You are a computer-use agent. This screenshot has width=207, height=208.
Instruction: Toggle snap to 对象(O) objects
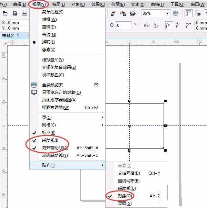point(136,196)
